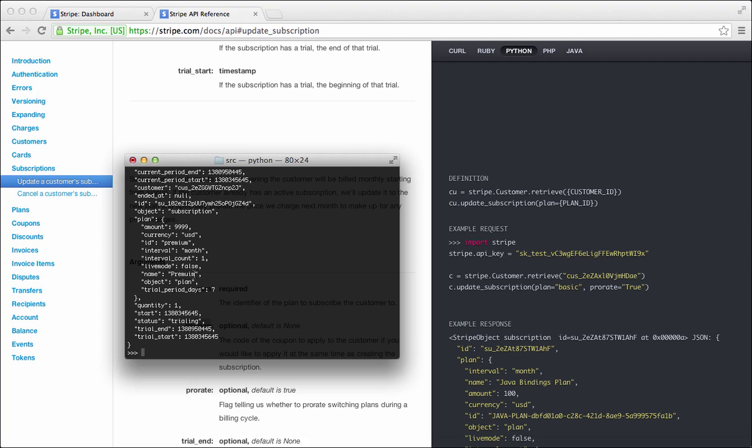Open the Recipients section
Viewport: 752px width, 448px height.
[29, 304]
